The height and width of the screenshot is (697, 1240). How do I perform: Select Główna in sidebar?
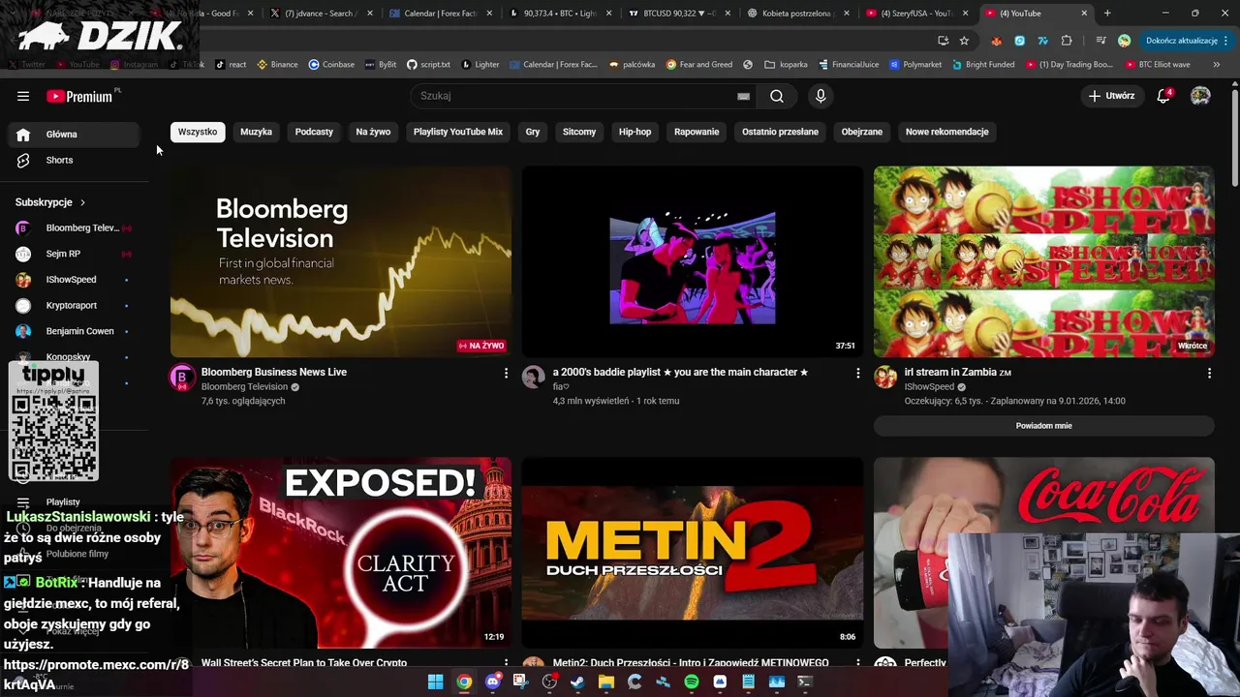(76, 135)
